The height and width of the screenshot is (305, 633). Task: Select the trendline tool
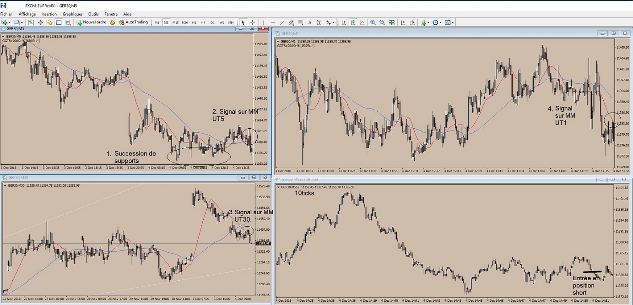tap(282, 22)
